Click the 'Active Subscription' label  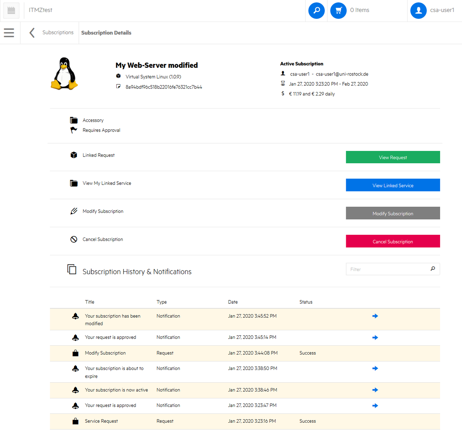[302, 64]
